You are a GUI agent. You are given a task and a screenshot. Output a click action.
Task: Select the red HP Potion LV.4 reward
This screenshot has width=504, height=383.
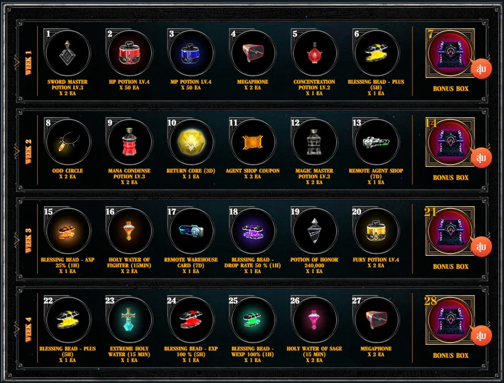(129, 53)
